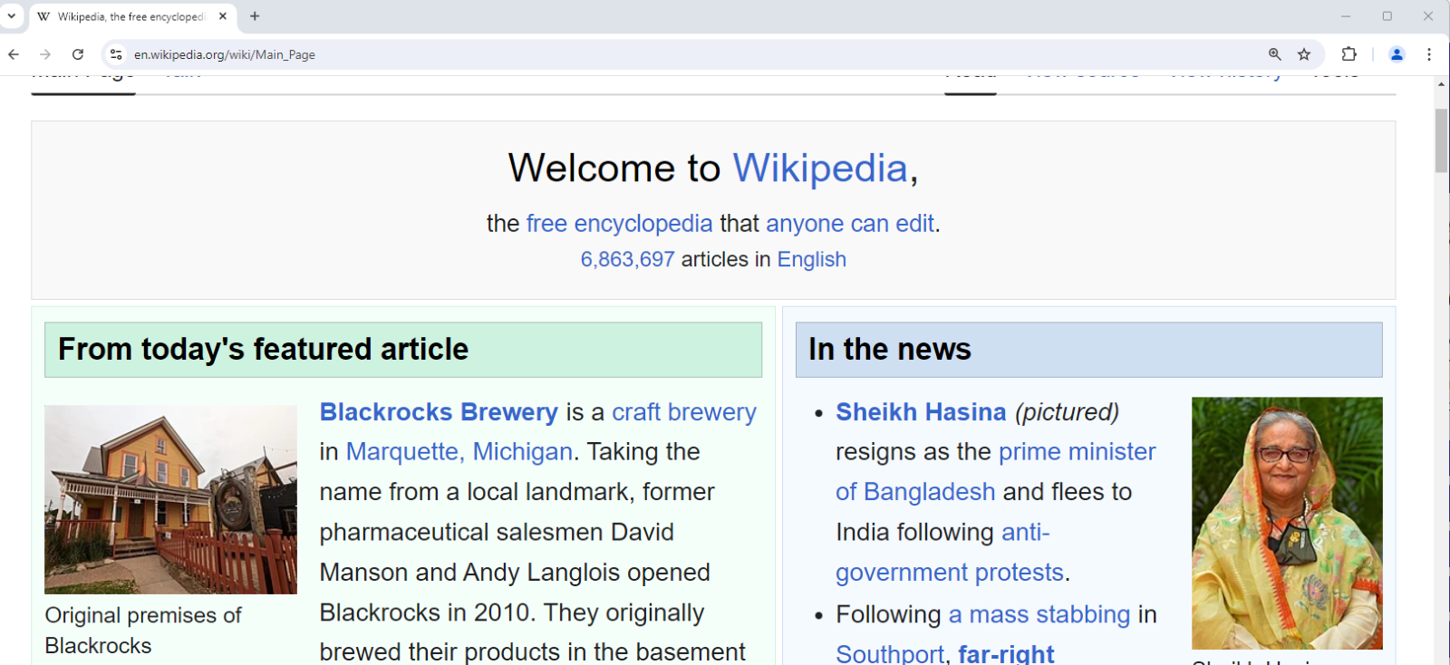
Task: Open the Southport link
Action: tap(890, 654)
